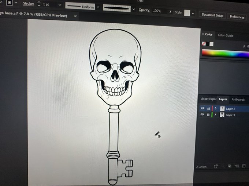The image size is (249, 186).
Task: Close the base.ai document tab
Action: [75, 16]
